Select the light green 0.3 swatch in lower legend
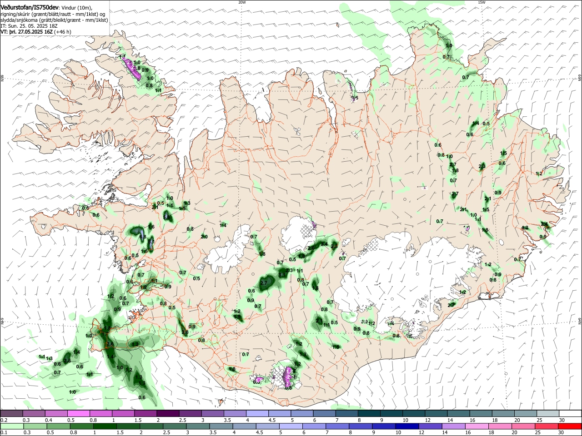 (34, 426)
